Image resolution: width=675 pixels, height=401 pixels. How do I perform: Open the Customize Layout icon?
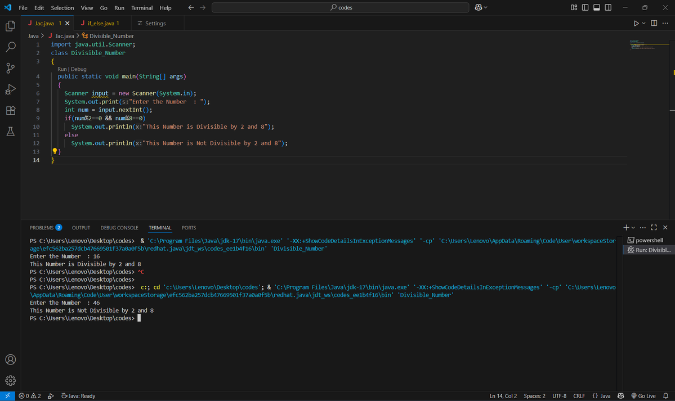(x=574, y=7)
